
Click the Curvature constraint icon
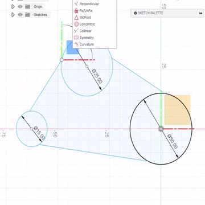(x=76, y=44)
